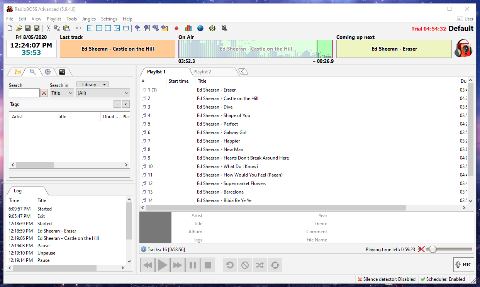Click the globe broadcast icon
The image size is (480, 287).
200,28
